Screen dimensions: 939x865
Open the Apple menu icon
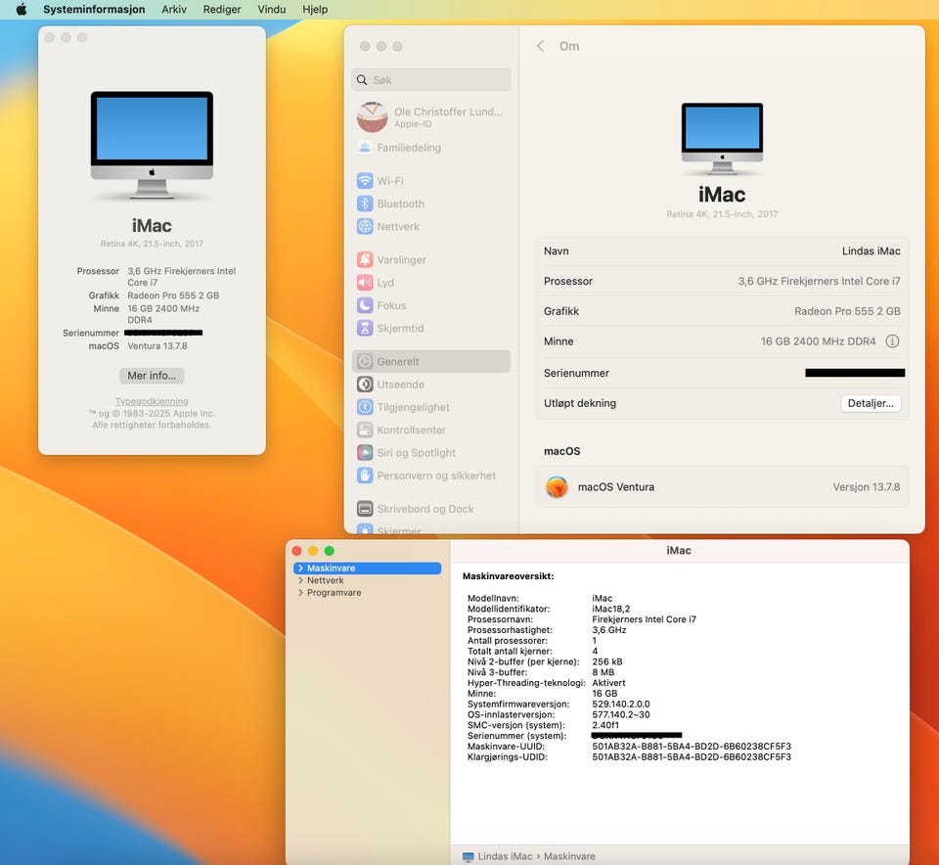(x=22, y=9)
